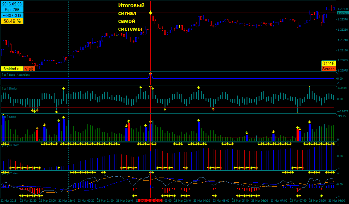Select Sonic down arrow on blue bar near 23 Mar 04:30
The width and height of the screenshot is (349, 204).
(x=199, y=120)
